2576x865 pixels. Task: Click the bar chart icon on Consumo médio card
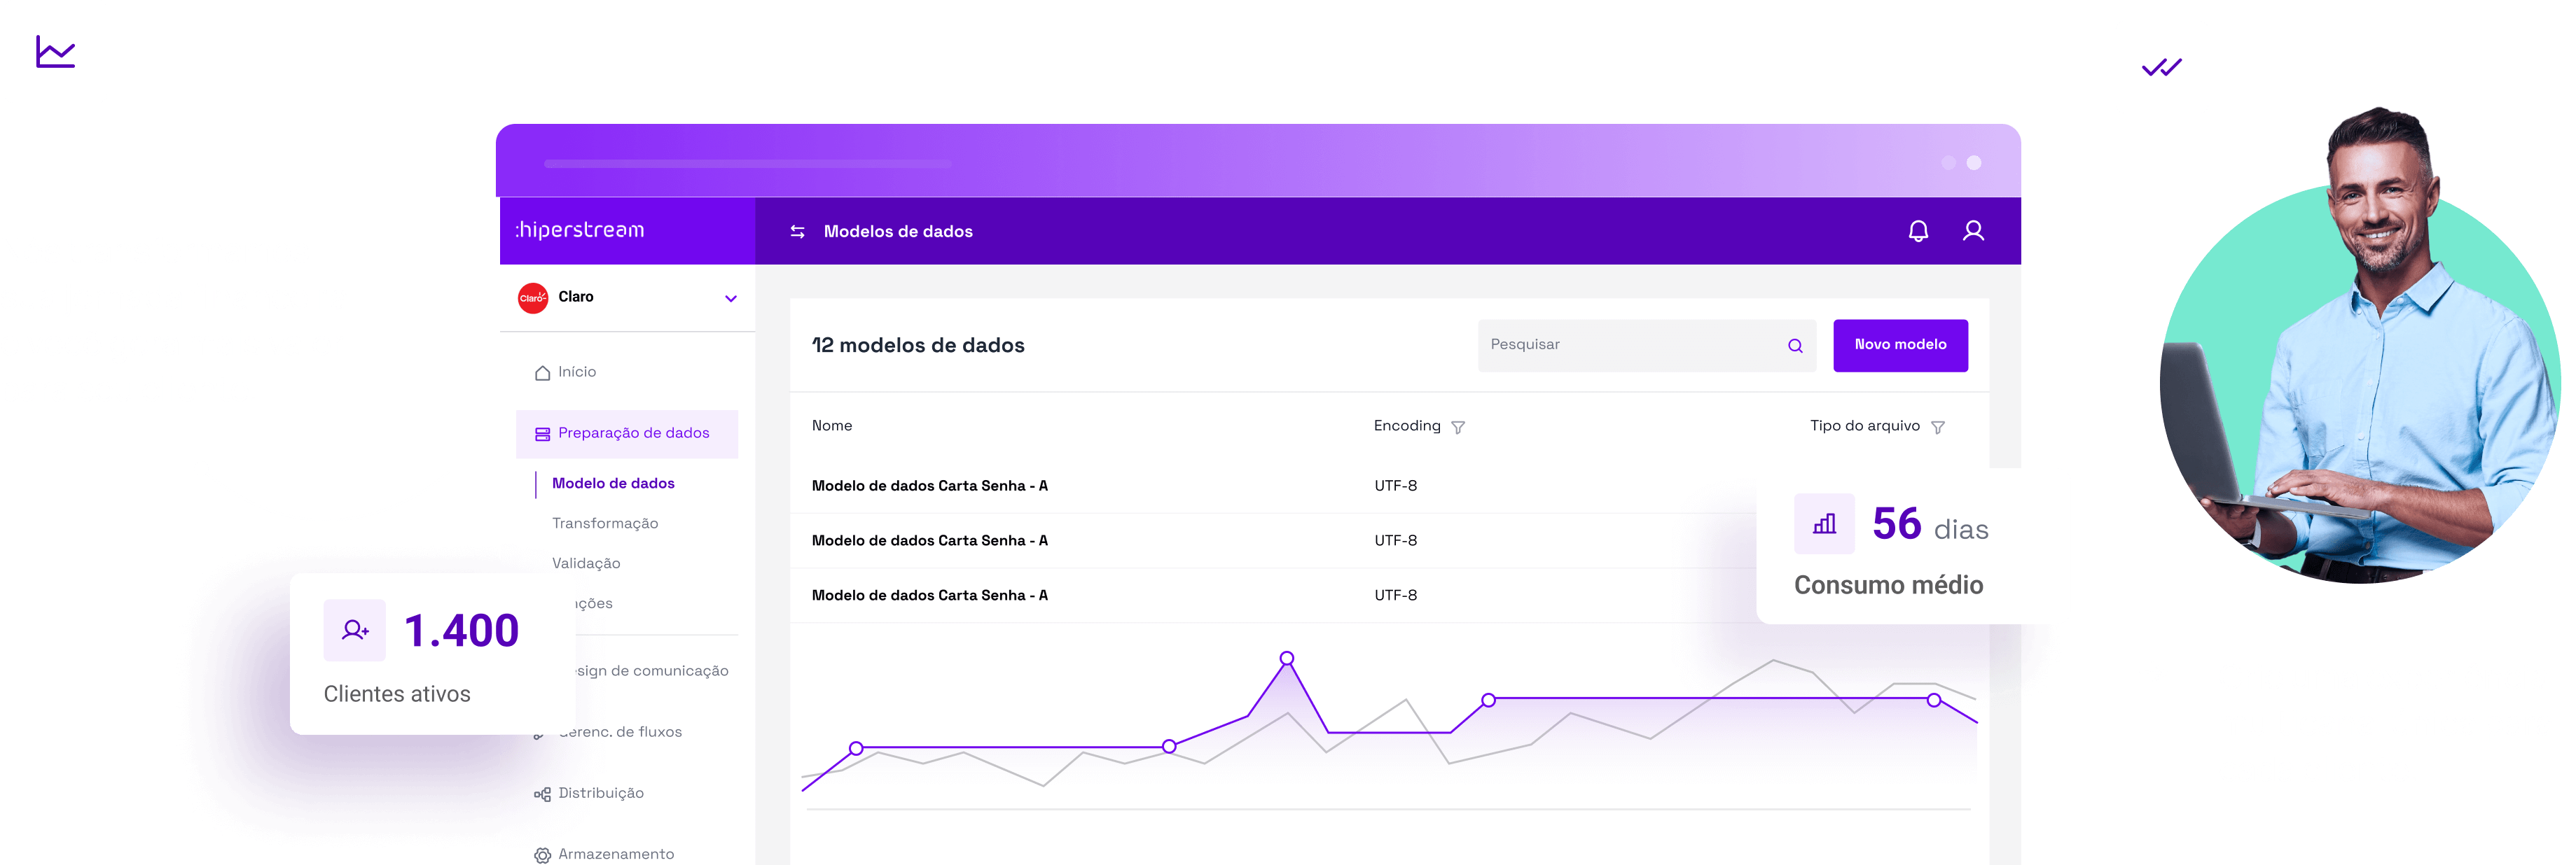click(1824, 523)
